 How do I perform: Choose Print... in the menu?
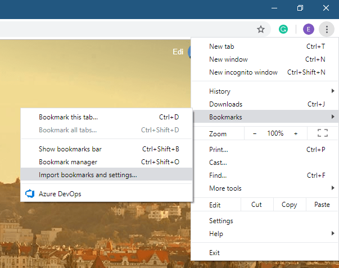tap(265, 149)
